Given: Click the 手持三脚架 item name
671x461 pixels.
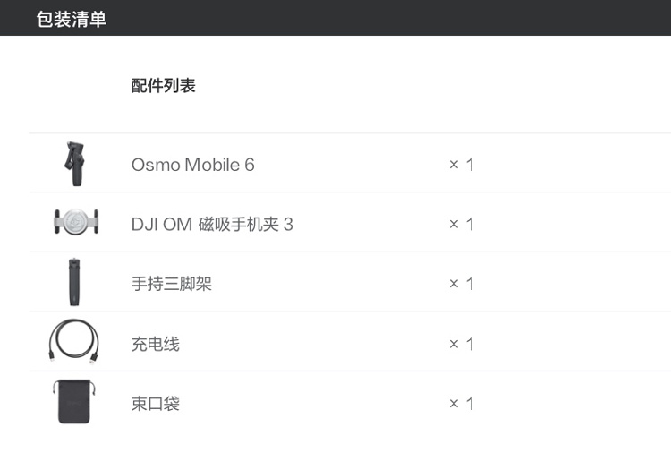Looking at the screenshot, I should pyautogui.click(x=172, y=284).
